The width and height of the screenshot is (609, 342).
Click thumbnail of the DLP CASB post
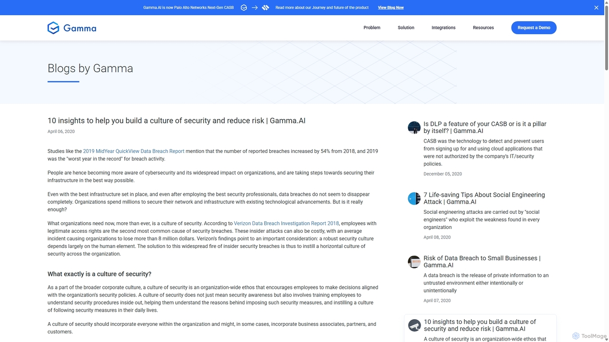(414, 127)
